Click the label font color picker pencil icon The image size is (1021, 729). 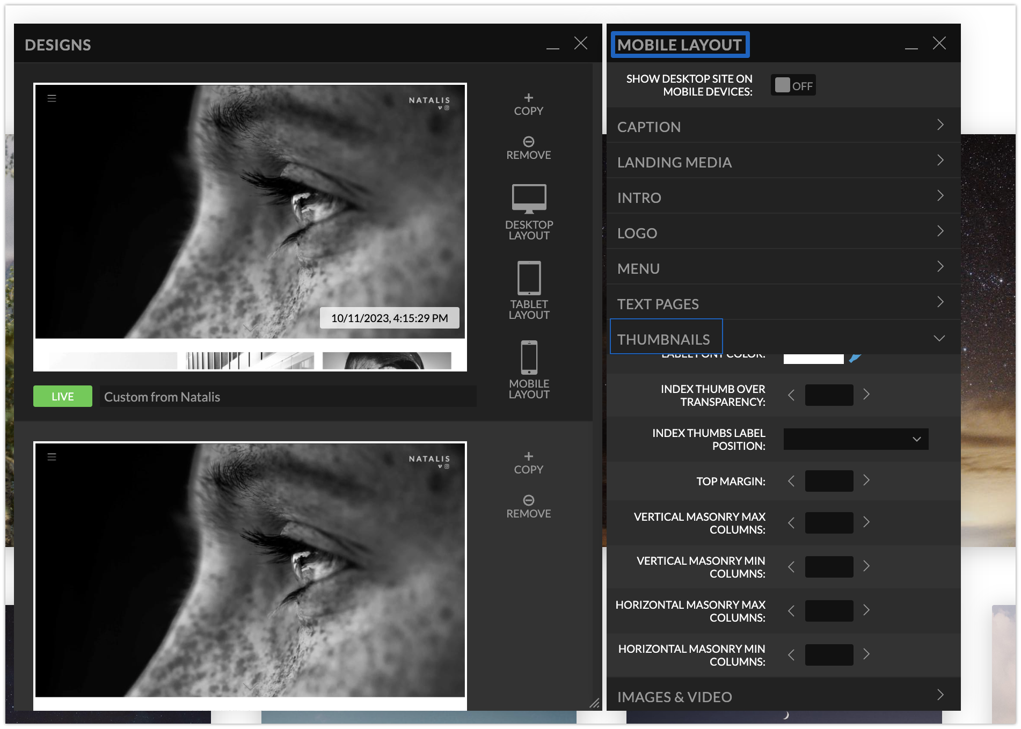point(855,358)
